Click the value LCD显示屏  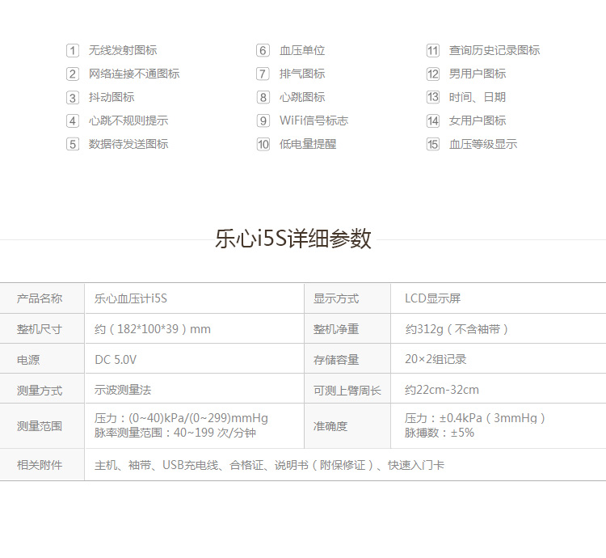(x=433, y=298)
